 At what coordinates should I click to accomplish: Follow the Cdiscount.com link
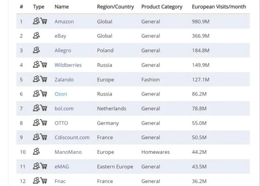72,137
